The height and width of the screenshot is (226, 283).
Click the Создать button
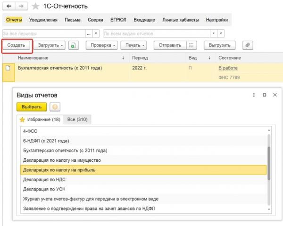click(x=16, y=45)
